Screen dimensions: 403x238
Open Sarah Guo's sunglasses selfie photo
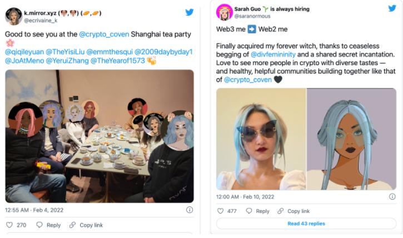pos(261,139)
